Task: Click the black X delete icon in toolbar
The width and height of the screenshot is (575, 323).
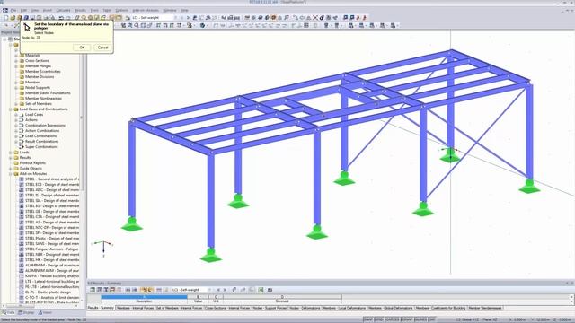Action: click(x=315, y=18)
